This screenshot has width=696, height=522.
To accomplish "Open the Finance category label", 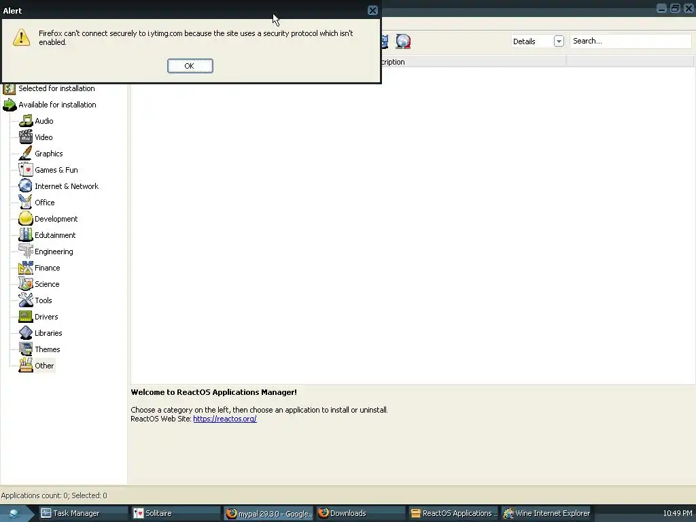I will pyautogui.click(x=48, y=268).
